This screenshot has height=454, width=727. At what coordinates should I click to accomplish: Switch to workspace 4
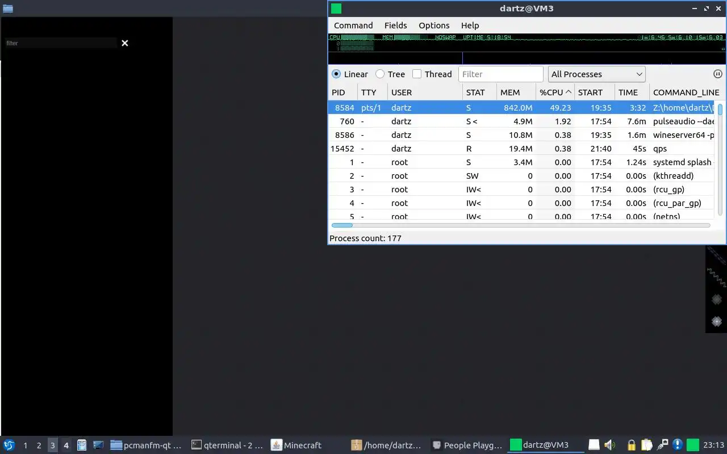(66, 445)
